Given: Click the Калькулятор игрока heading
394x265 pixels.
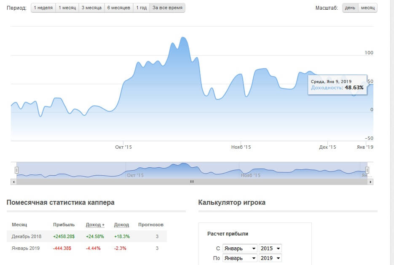Looking at the screenshot, I should [232, 203].
